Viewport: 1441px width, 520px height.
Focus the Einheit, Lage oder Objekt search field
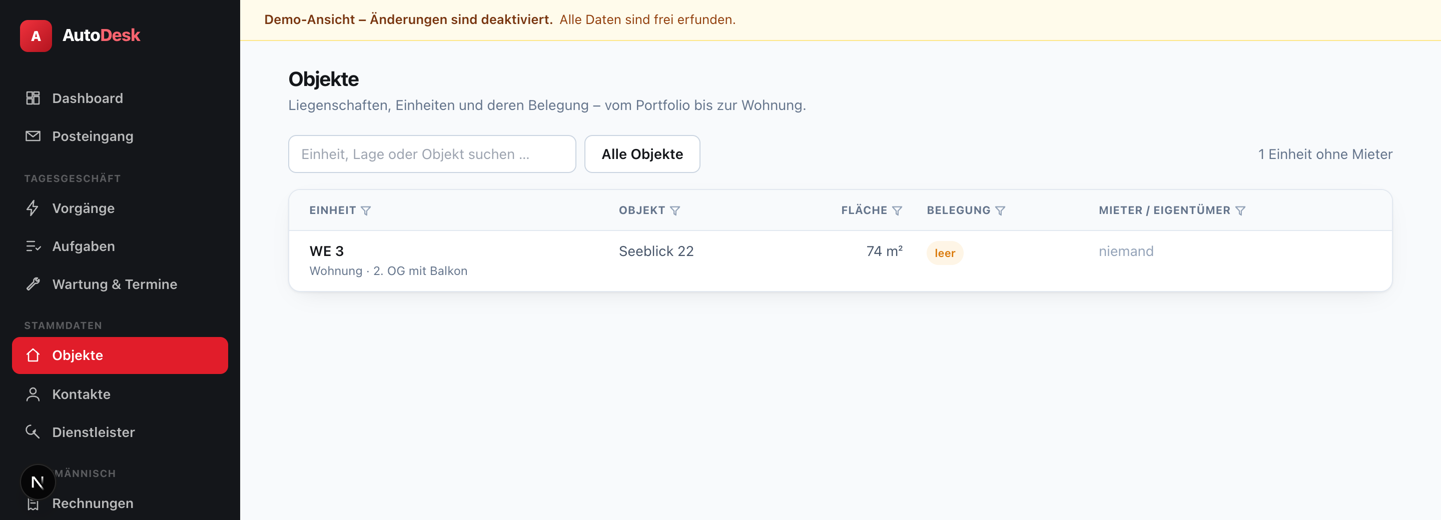point(432,154)
